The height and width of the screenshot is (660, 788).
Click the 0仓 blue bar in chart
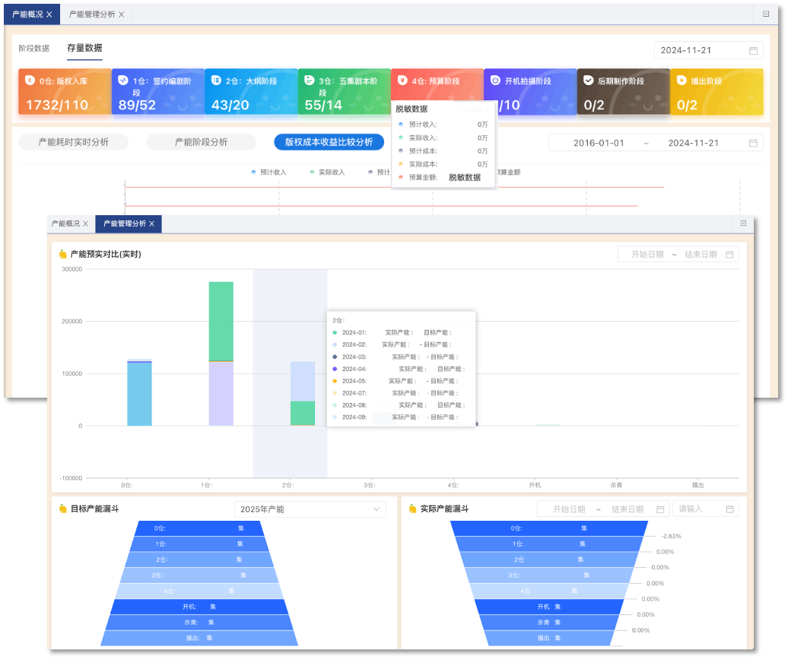point(139,394)
